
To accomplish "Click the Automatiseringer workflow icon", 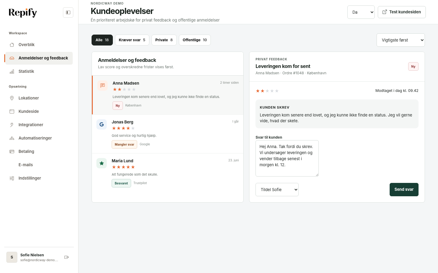I will click(12, 138).
